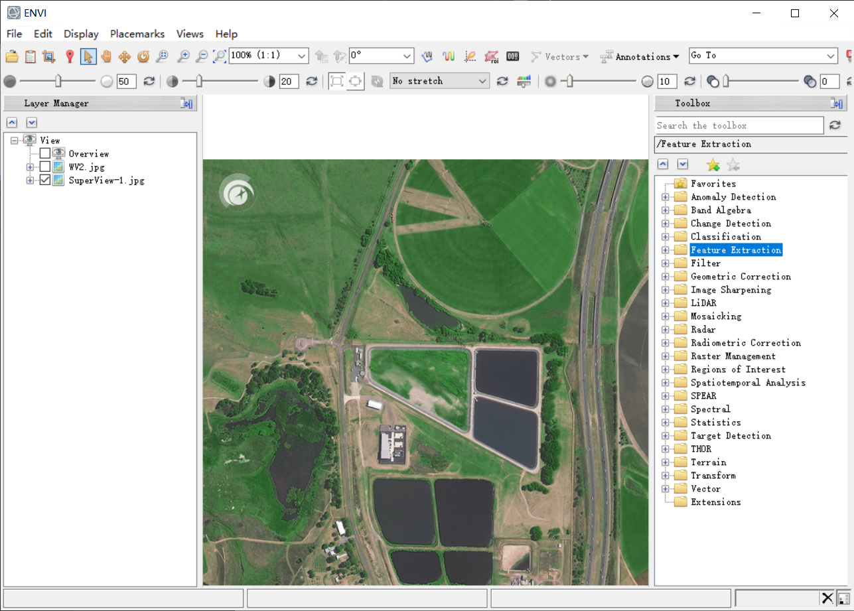854x611 pixels.
Task: Select the Radiometric Correction folder
Action: (745, 343)
